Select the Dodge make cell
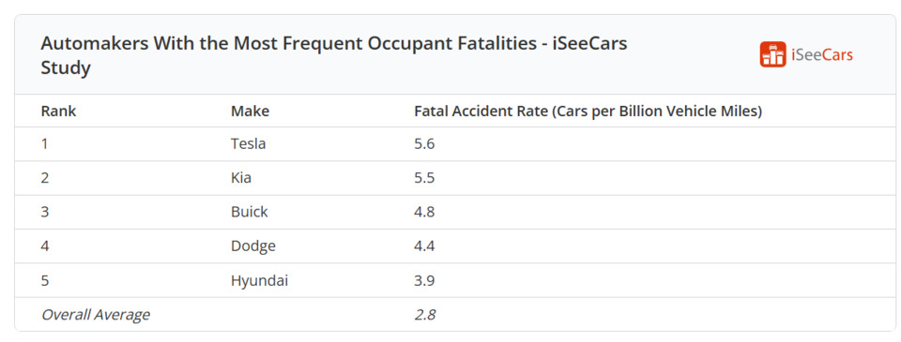Screen dimensions: 901x342 pyautogui.click(x=252, y=246)
